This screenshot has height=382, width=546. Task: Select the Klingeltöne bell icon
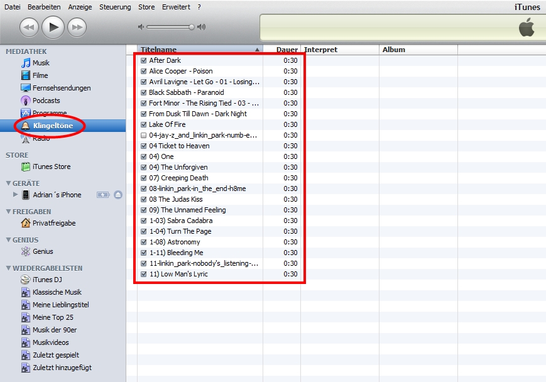coord(25,126)
